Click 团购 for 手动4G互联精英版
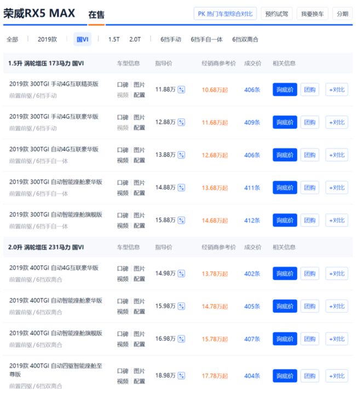This screenshot has width=356, height=394. 309,90
